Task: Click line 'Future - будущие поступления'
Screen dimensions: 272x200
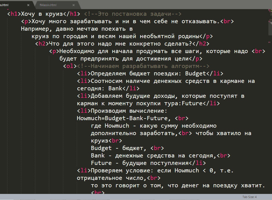Action: point(148,163)
